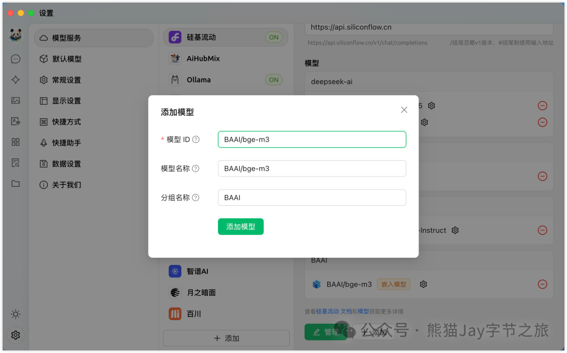Open the agents sparkle sidebar icon
This screenshot has width=567, height=353.
click(x=16, y=80)
